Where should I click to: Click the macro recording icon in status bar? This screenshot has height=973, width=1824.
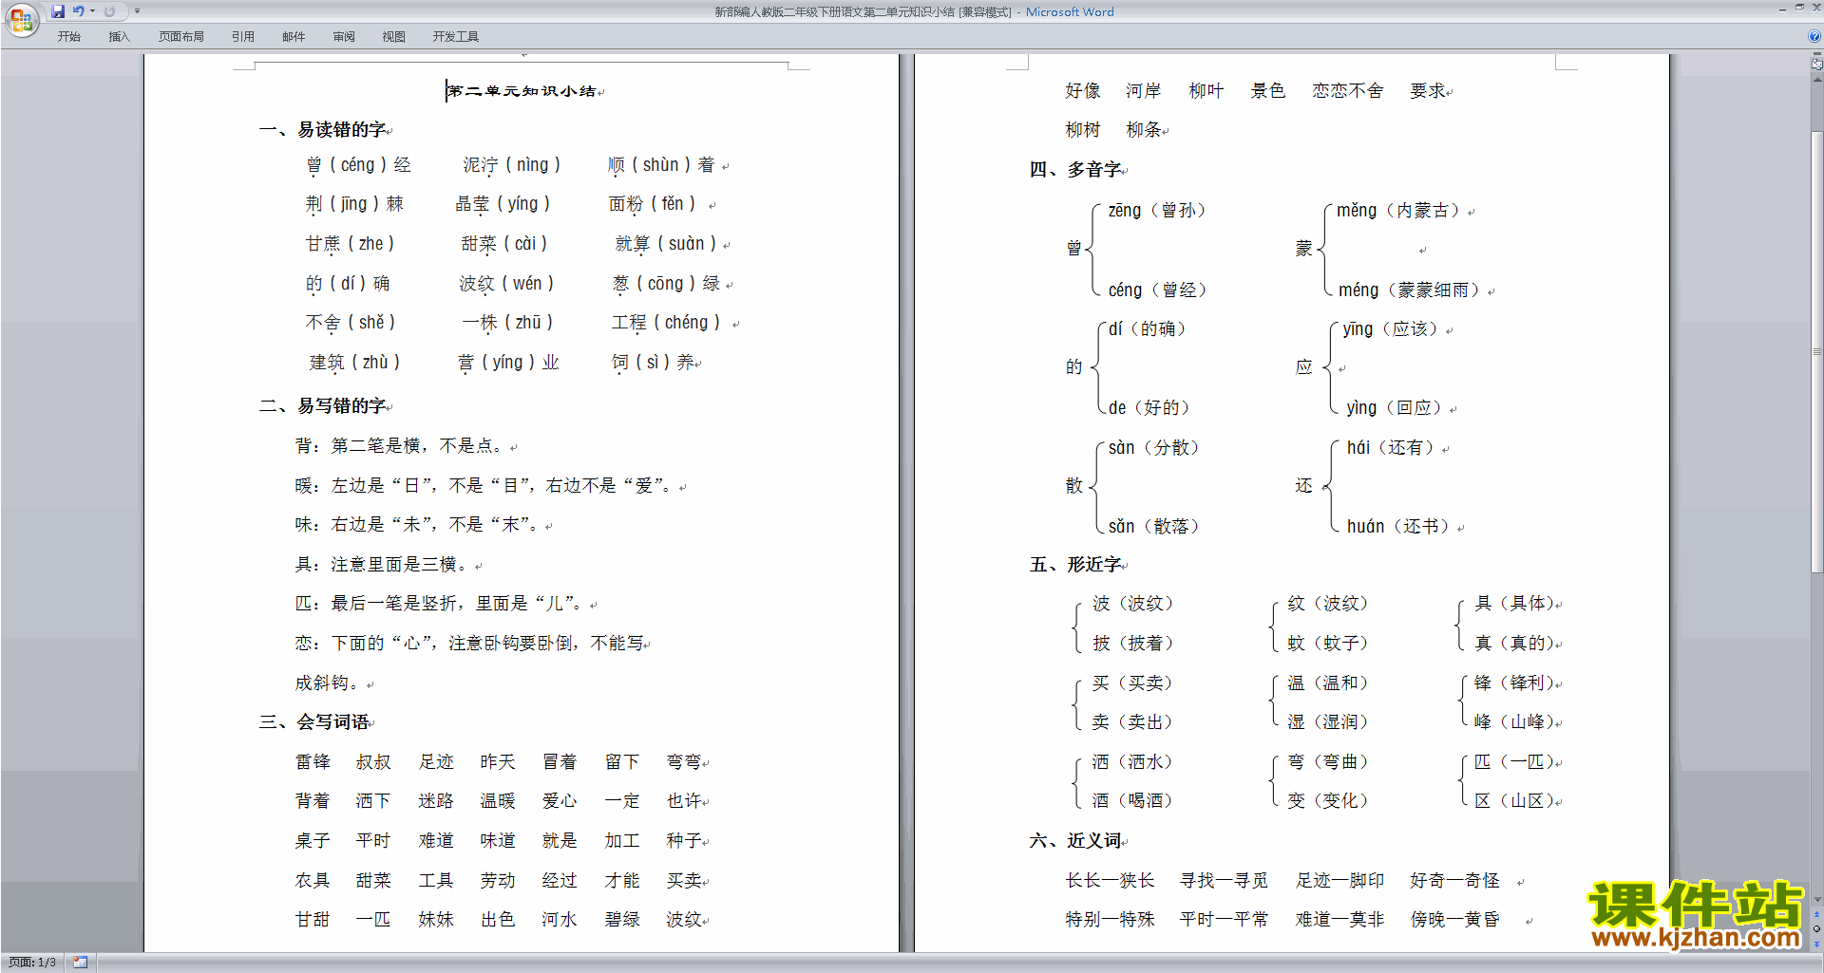pyautogui.click(x=80, y=963)
